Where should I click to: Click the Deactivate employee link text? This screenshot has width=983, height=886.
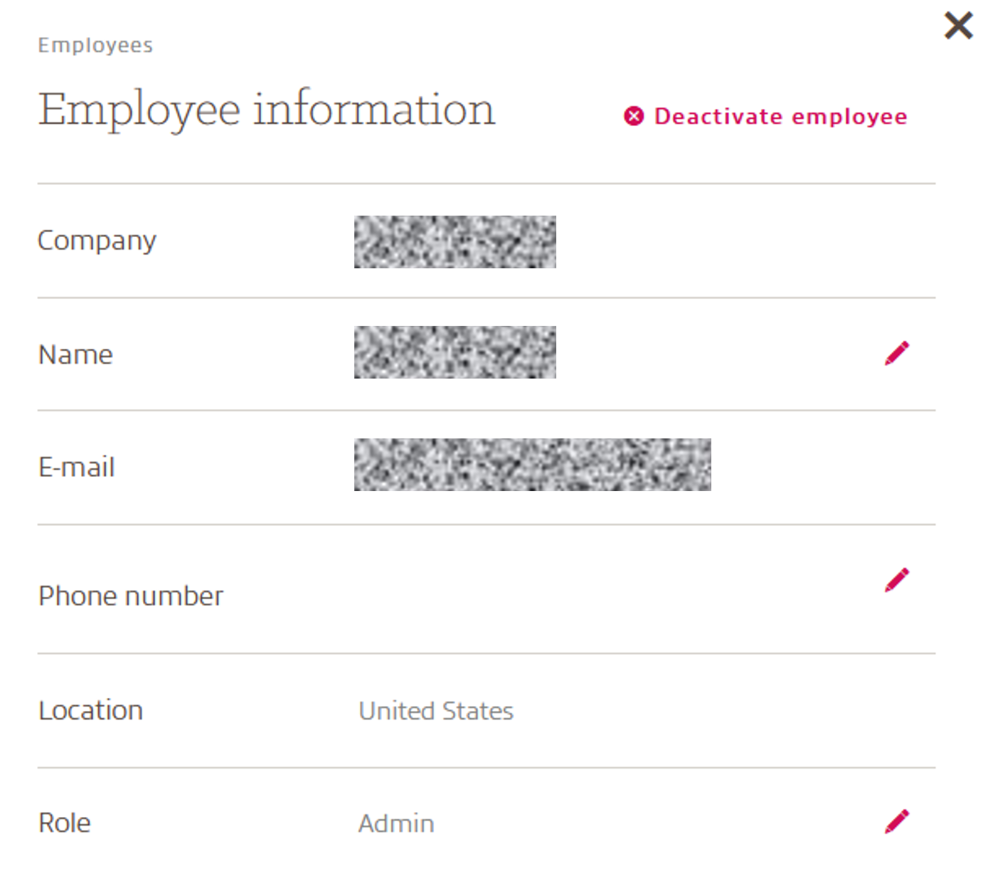[x=780, y=116]
